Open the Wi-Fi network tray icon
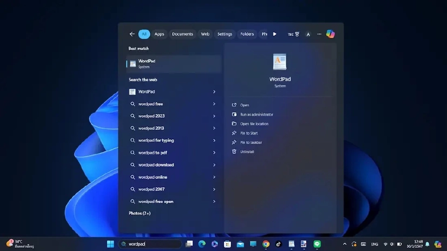The width and height of the screenshot is (447, 251). pos(386,244)
